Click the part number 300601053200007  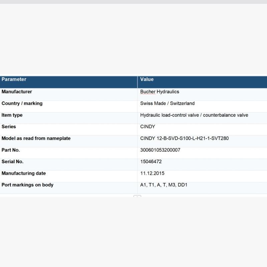click(160, 150)
